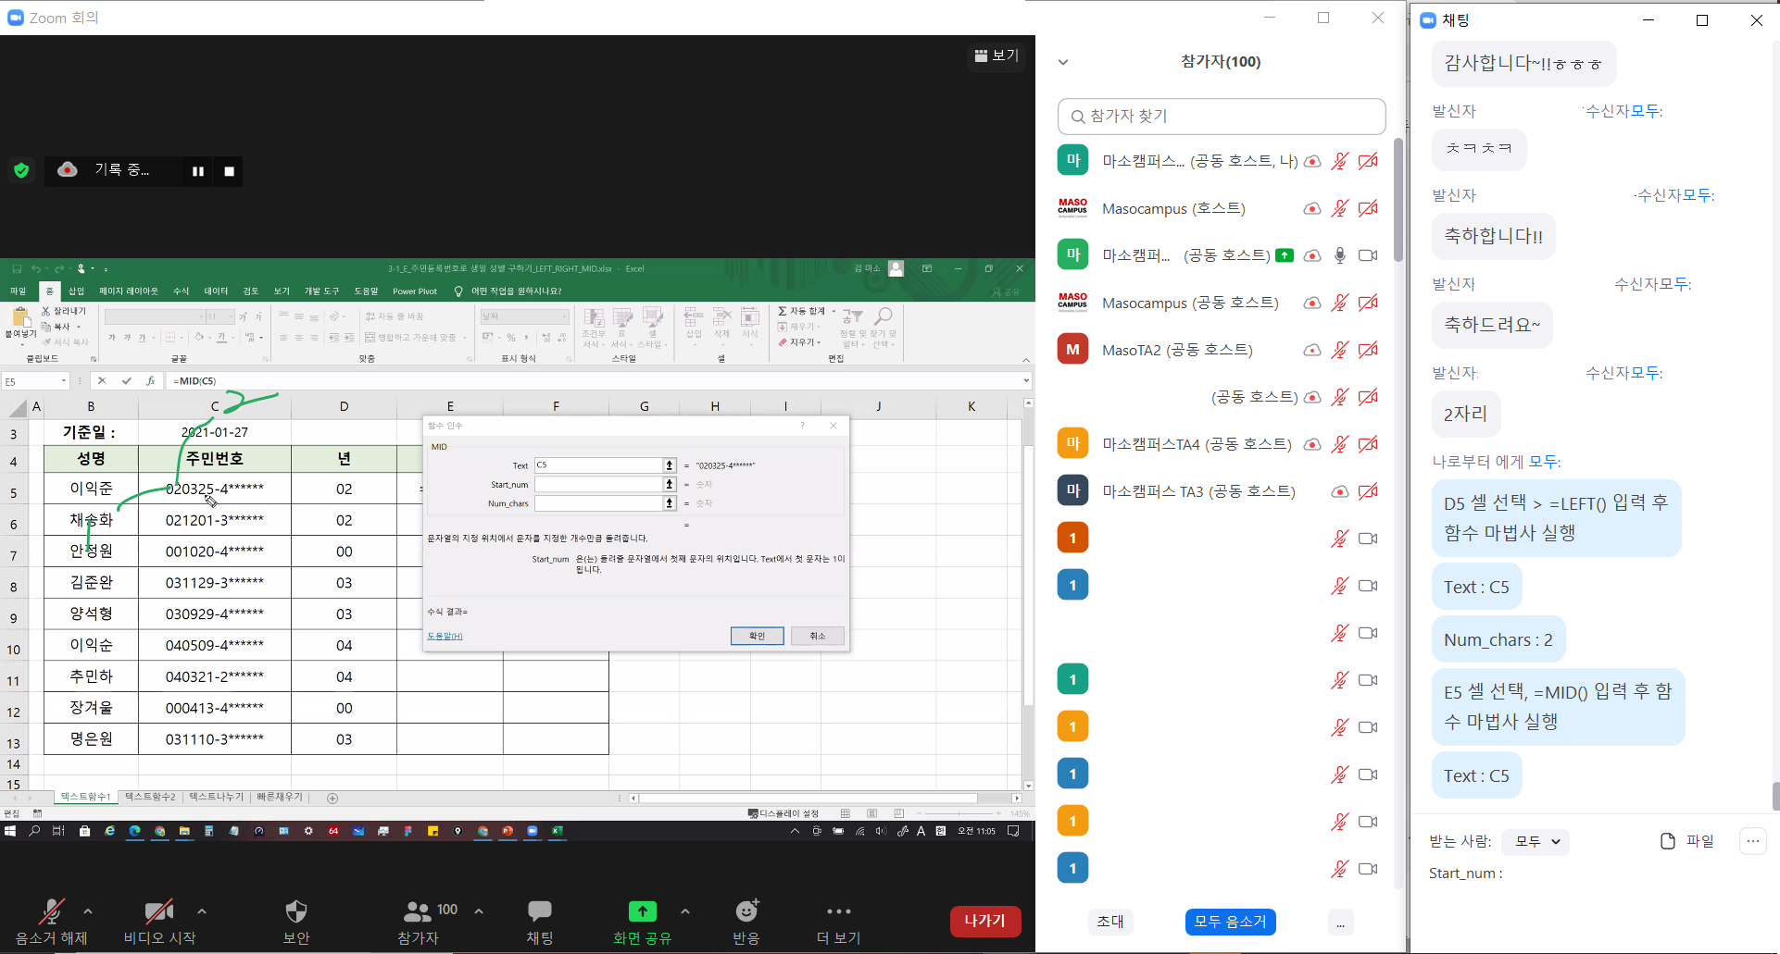Expand the video options arrow beside 비디오 시작
The height and width of the screenshot is (954, 1780).
(x=202, y=911)
